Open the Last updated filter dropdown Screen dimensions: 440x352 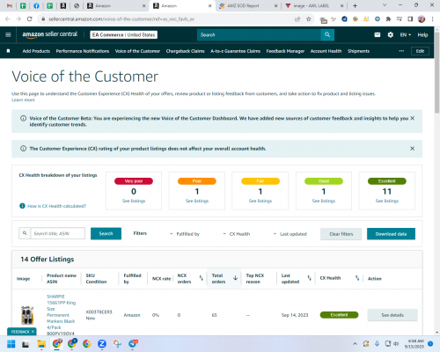click(290, 234)
